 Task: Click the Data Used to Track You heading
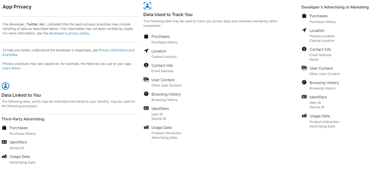(168, 14)
